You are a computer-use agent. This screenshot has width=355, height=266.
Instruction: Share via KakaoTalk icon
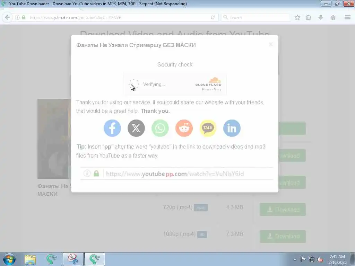click(208, 128)
